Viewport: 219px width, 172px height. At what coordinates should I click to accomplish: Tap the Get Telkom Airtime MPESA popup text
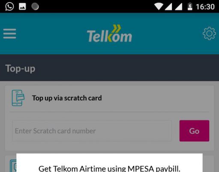coord(109,169)
